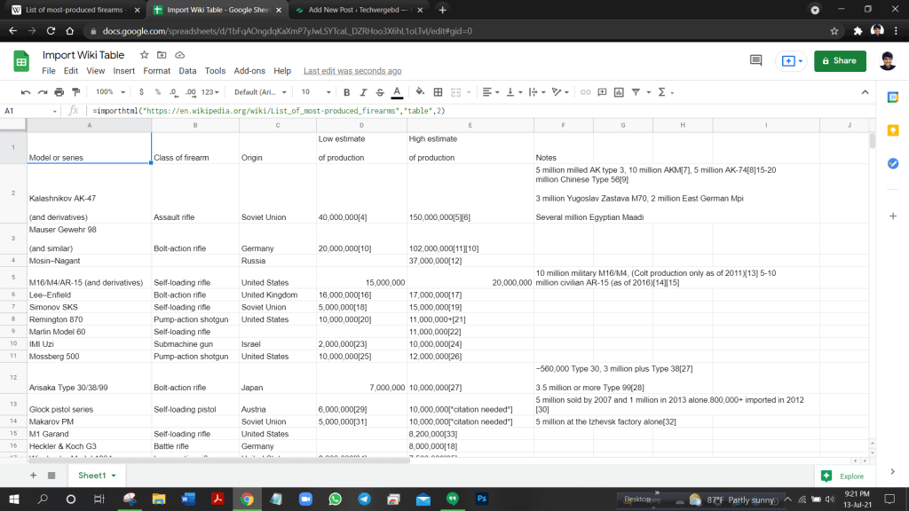Click the Print icon
The height and width of the screenshot is (511, 909).
[x=59, y=91]
